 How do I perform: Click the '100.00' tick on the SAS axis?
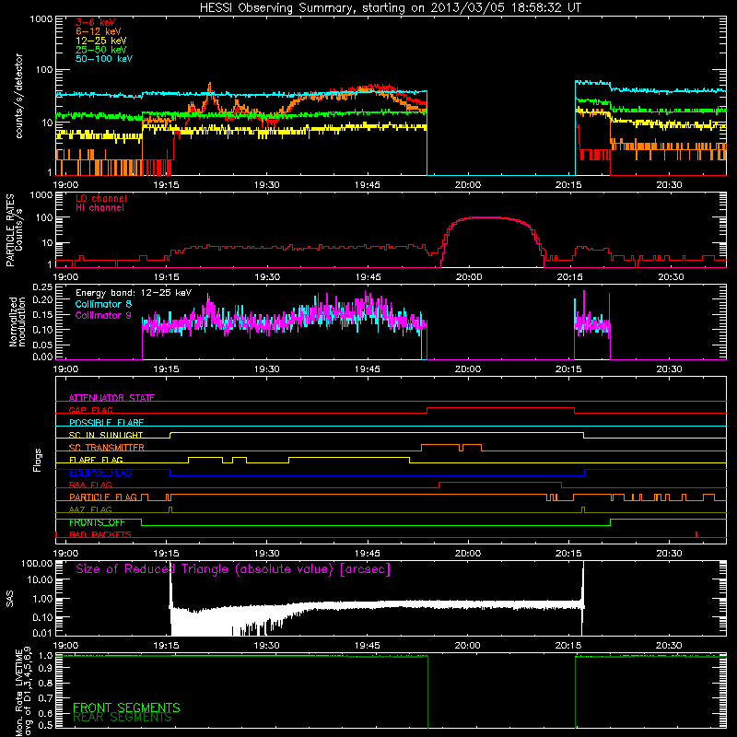pyautogui.click(x=37, y=563)
